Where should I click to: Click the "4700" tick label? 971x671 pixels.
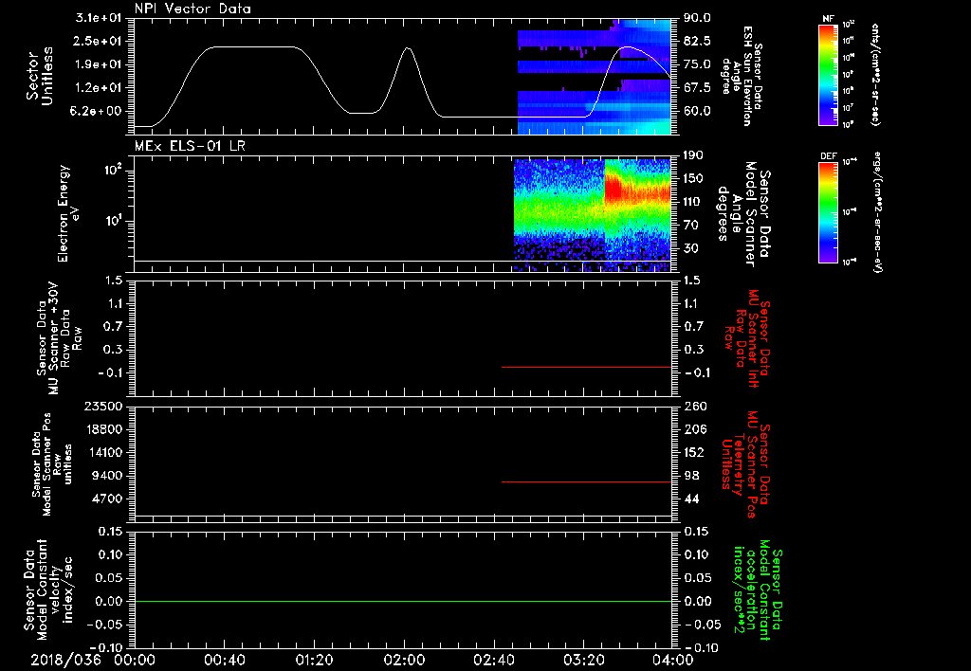click(x=107, y=499)
